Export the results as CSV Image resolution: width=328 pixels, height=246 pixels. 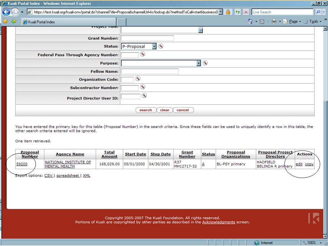coord(49,176)
